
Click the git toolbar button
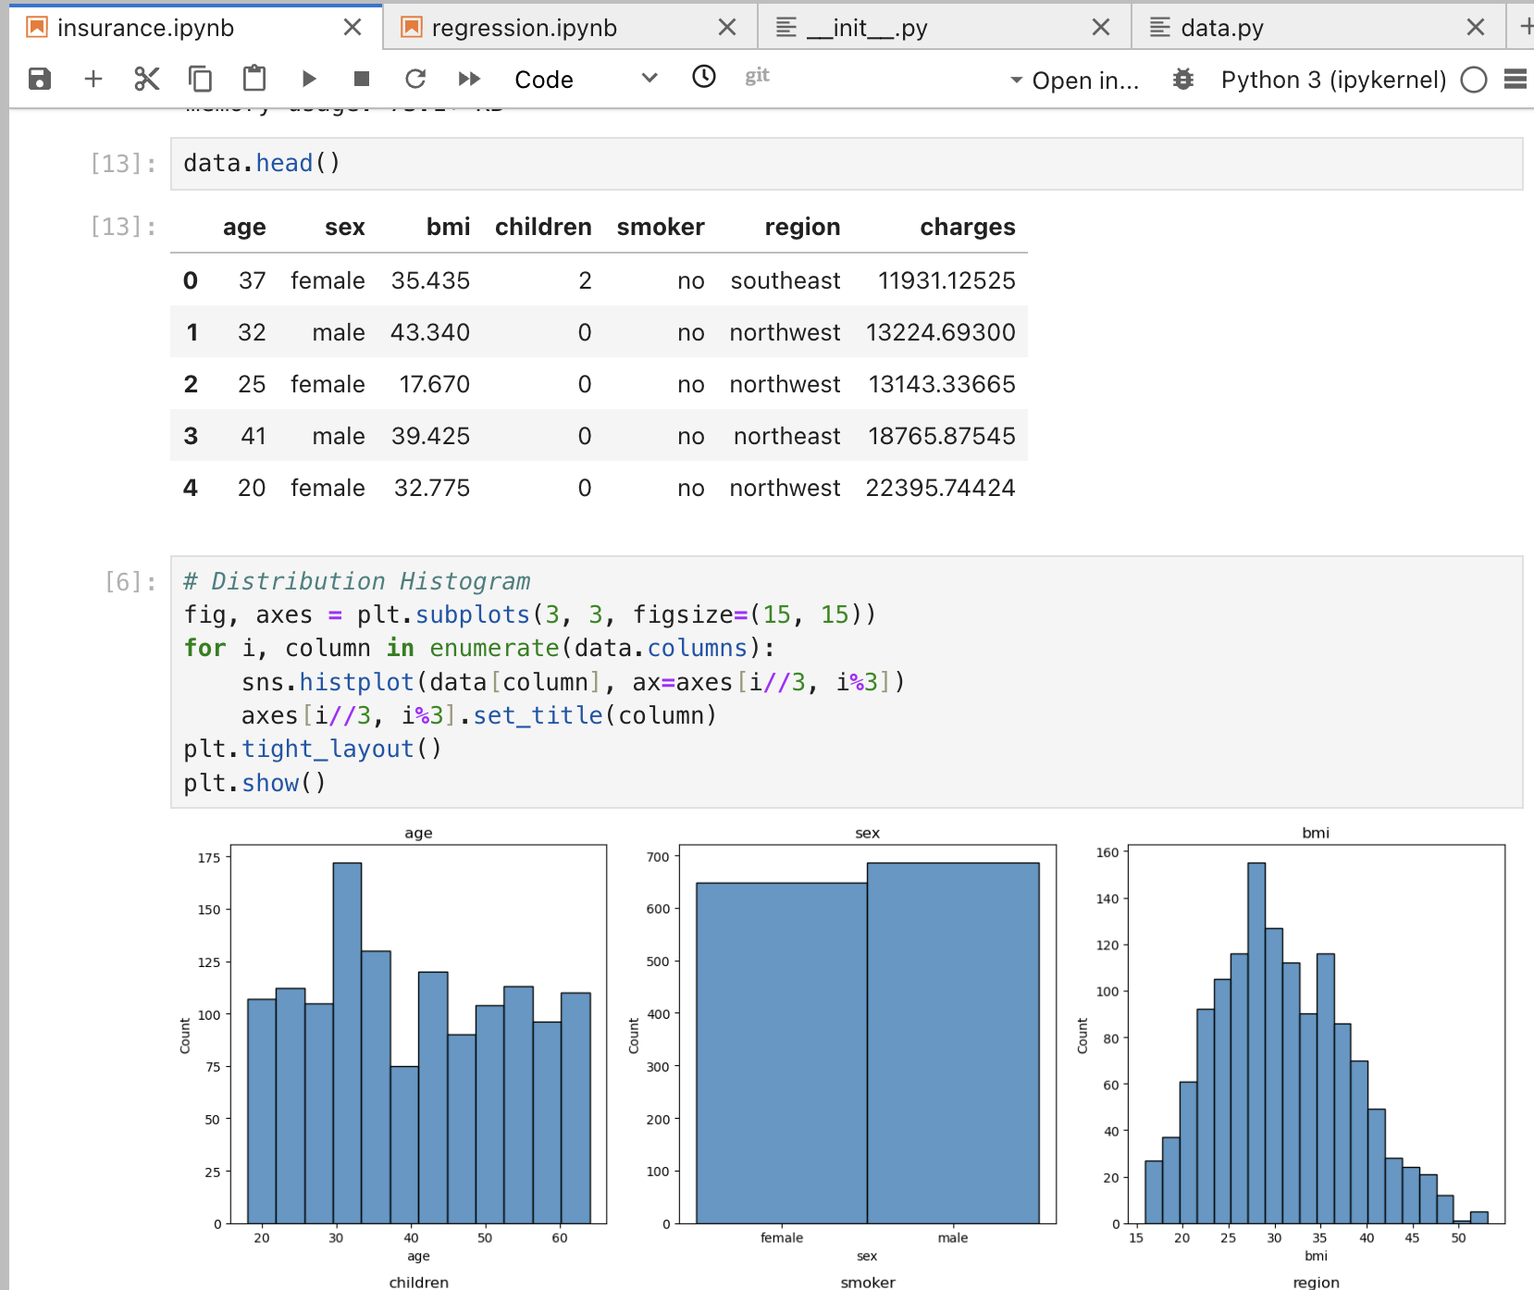(757, 77)
